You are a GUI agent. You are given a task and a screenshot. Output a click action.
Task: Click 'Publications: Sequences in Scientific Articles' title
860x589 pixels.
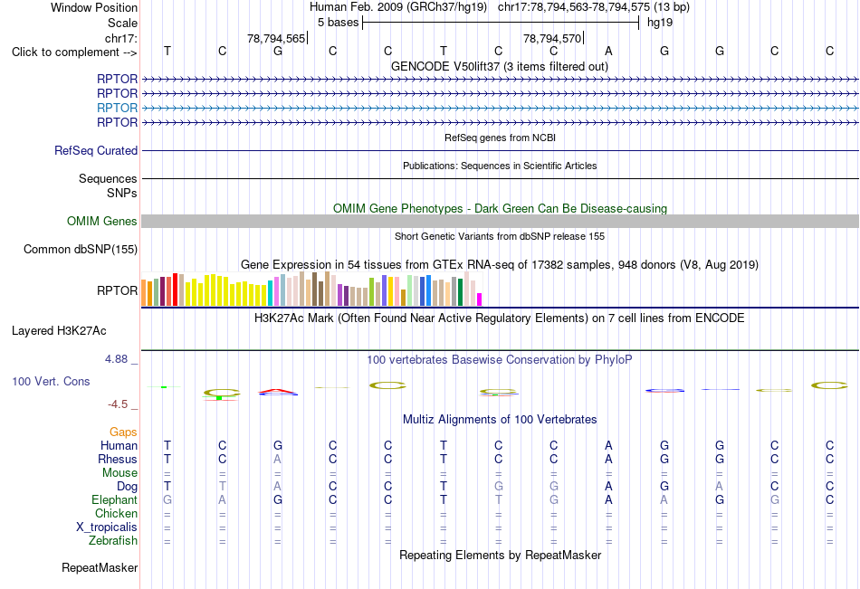coord(500,166)
